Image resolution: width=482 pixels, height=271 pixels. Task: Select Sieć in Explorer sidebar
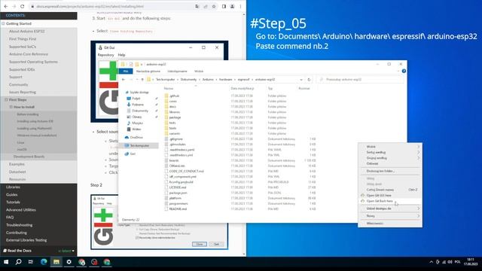coord(133,154)
